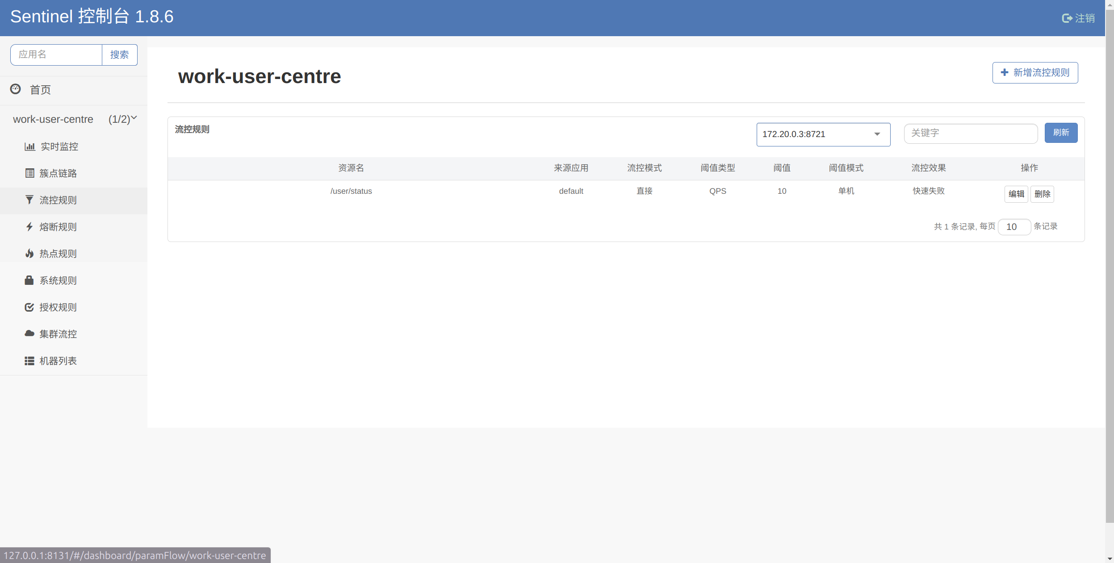Click the system rules lock icon

pyautogui.click(x=29, y=280)
